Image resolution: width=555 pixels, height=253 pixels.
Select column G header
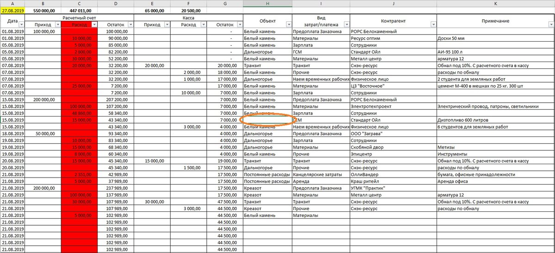click(x=225, y=3)
